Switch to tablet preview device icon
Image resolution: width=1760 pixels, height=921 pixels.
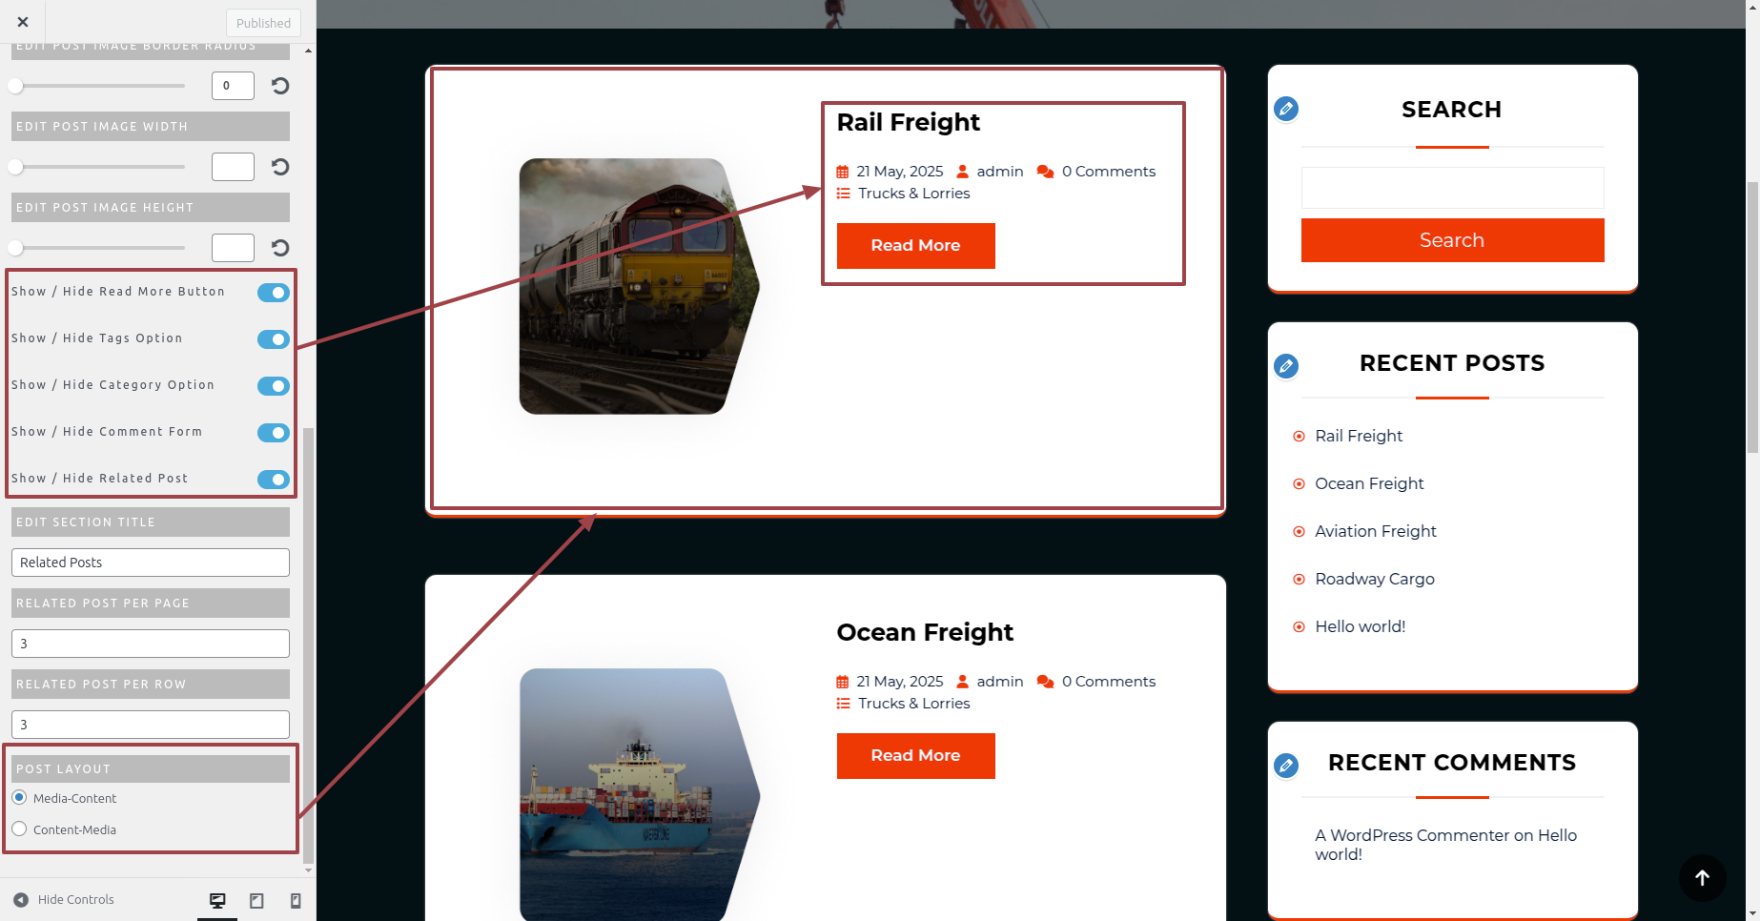coord(256,900)
